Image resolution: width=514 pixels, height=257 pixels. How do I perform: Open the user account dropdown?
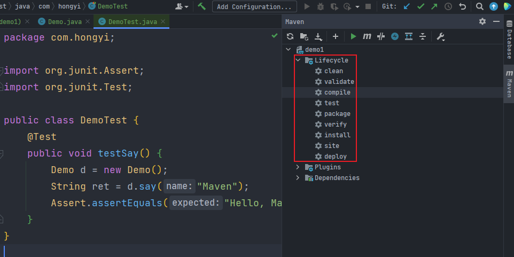[x=182, y=6]
